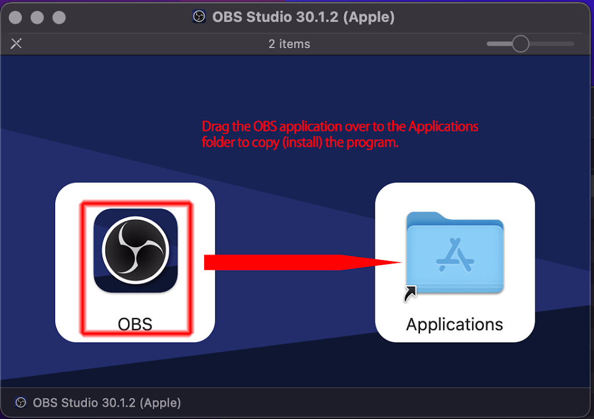The image size is (594, 419).
Task: Click slider track right of the knob
Action: (x=552, y=44)
